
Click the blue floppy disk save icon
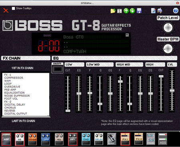pyautogui.click(x=139, y=11)
